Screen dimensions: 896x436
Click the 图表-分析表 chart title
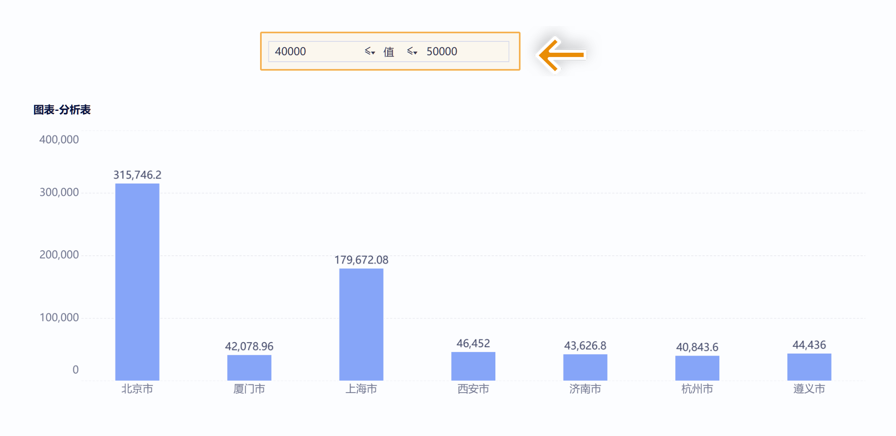62,110
